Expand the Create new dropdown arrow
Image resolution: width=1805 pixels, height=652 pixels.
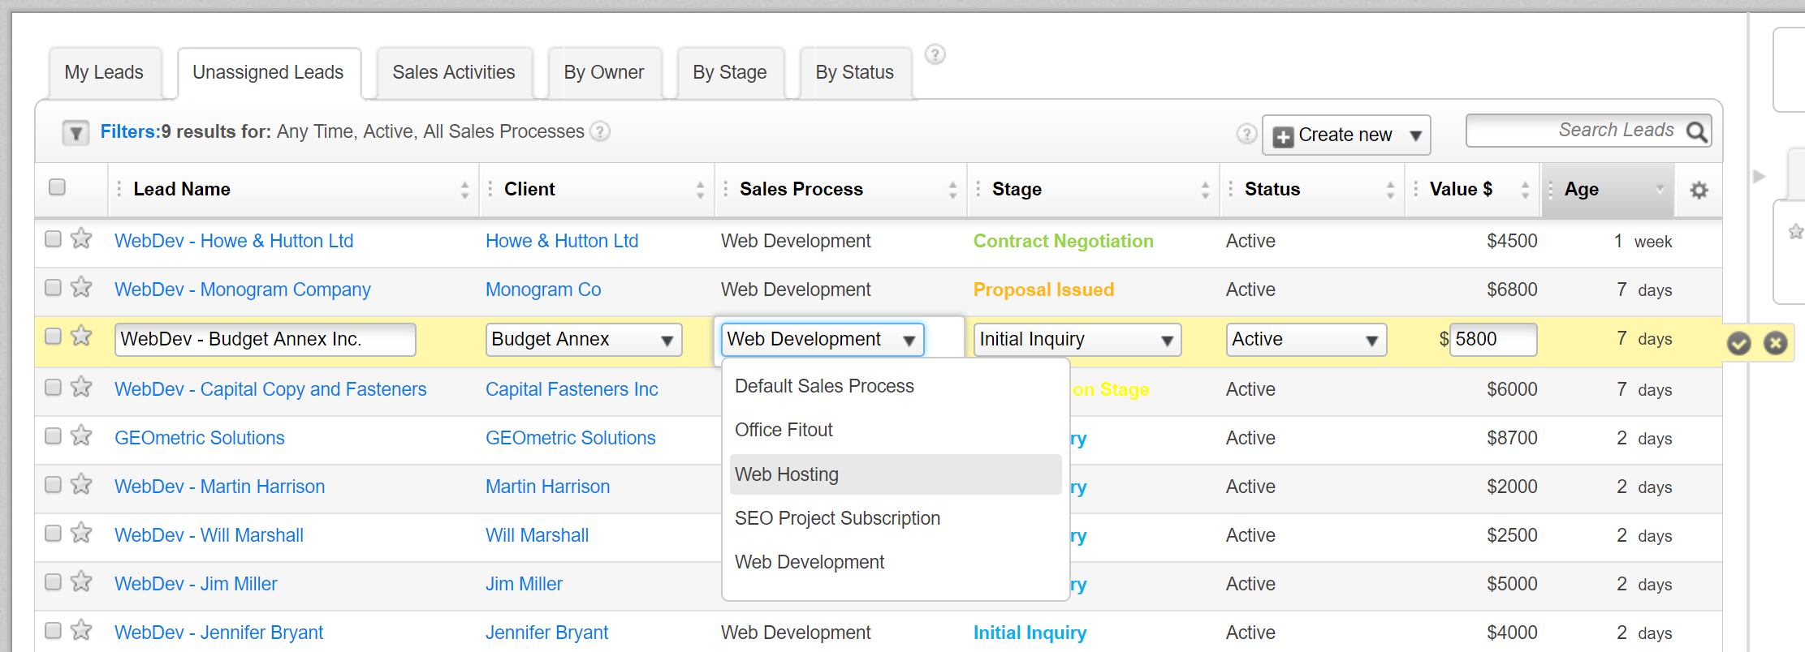pyautogui.click(x=1415, y=135)
